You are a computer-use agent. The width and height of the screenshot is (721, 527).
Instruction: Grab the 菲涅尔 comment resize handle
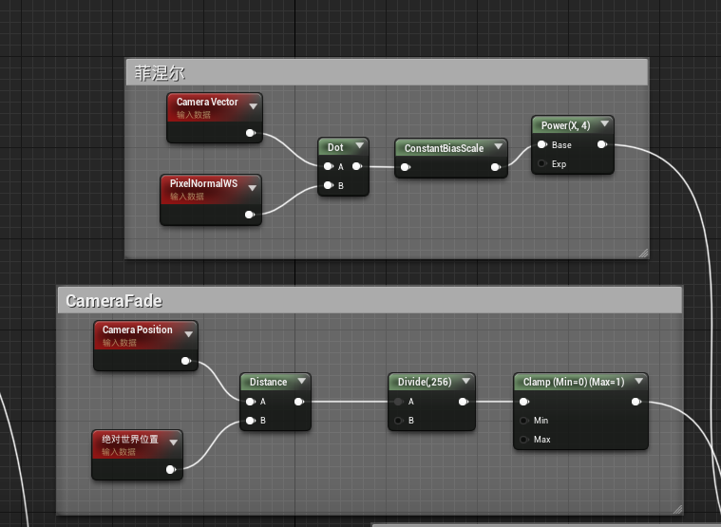click(x=643, y=254)
